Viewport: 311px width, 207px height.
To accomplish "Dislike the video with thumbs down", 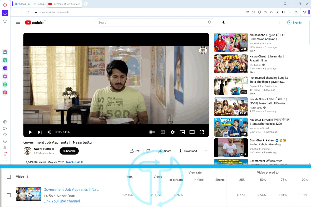I will [148, 151].
